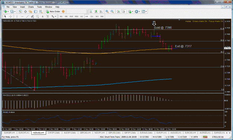Click the chart tabs scroll-right arrow
This screenshot has width=233, height=140.
[230, 133]
